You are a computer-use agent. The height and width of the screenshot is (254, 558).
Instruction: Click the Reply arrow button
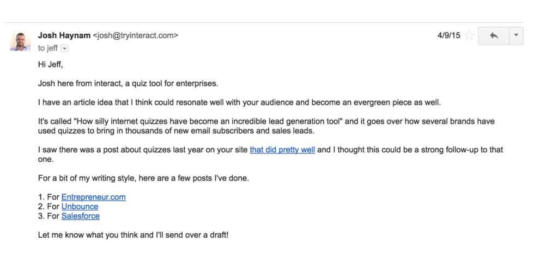(x=494, y=36)
